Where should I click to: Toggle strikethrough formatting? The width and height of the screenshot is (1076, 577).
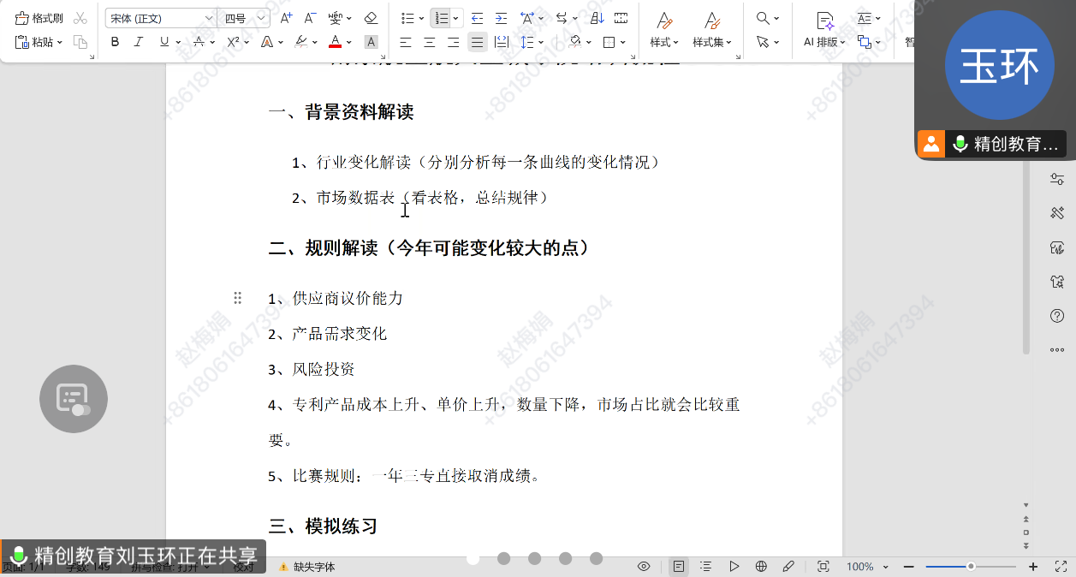click(x=199, y=42)
